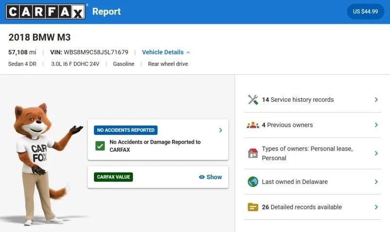Click the globe icon for last owned
The width and height of the screenshot is (390, 232).
[x=253, y=182]
